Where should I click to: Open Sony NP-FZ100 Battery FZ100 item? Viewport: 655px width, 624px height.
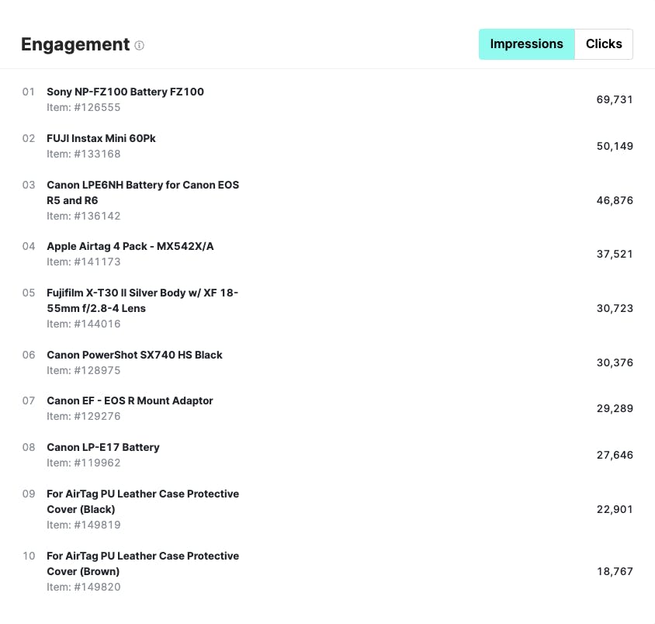125,92
